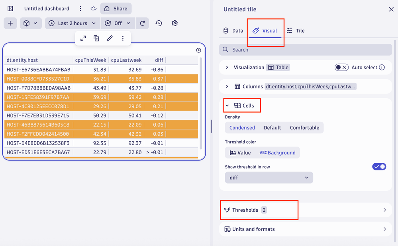
Task: Open the diff column dropdown
Action: (x=269, y=178)
